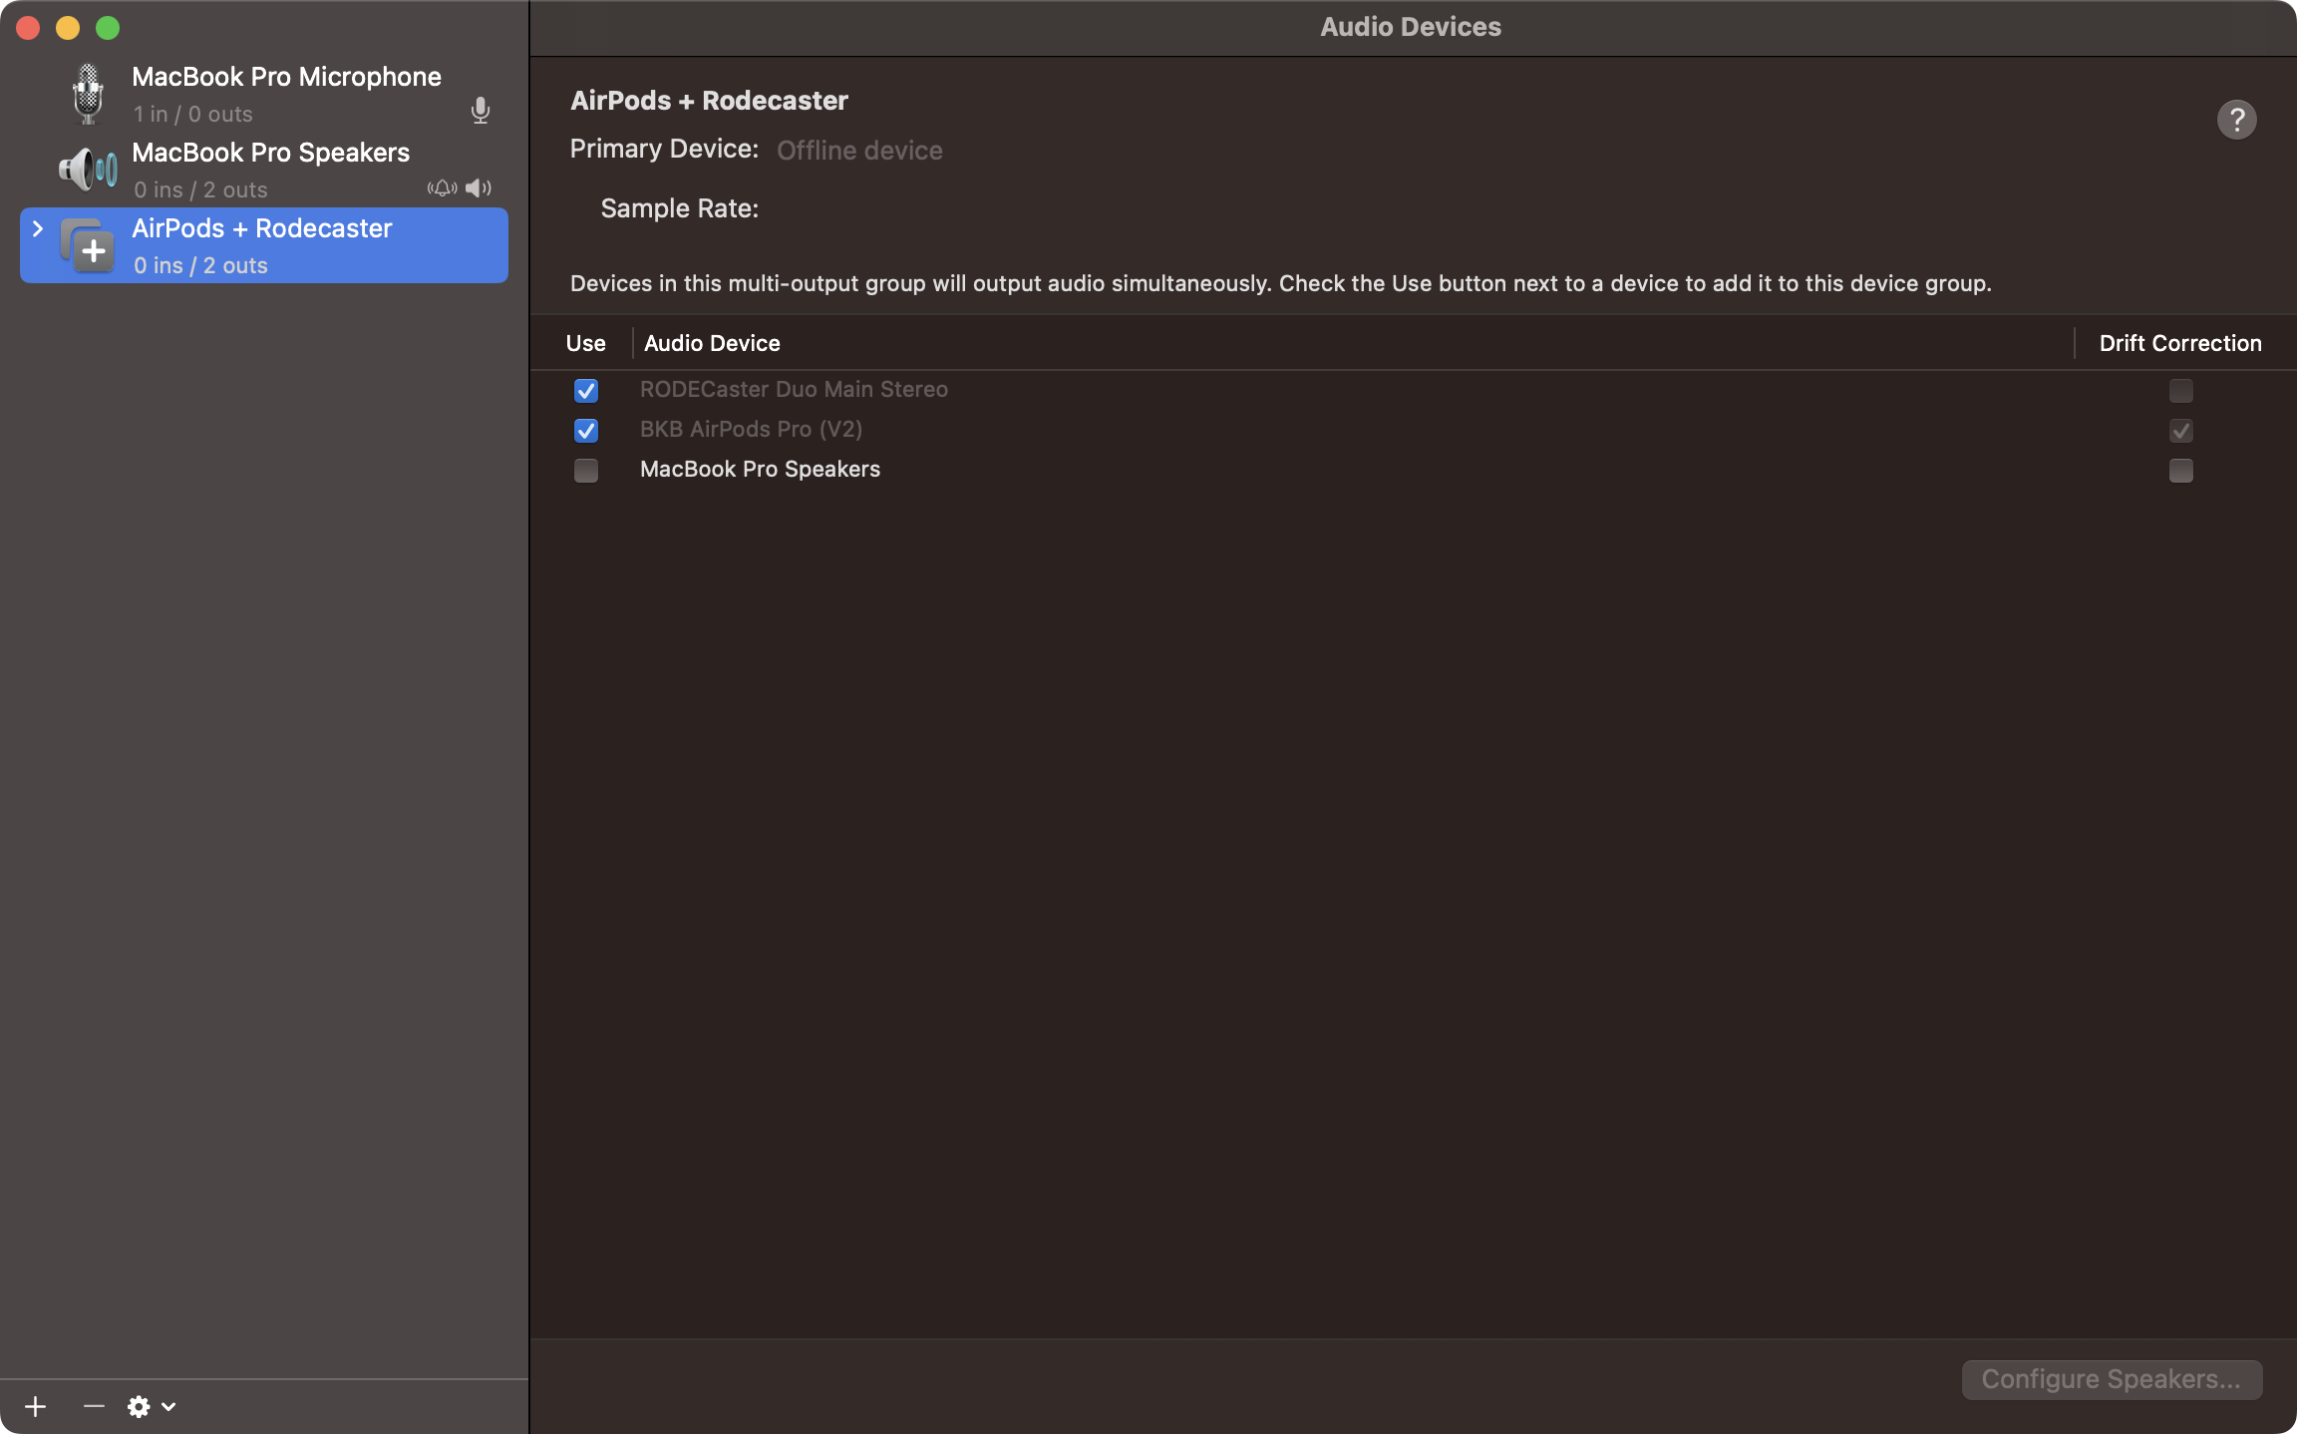
Task: Click the plus button to add device
Action: point(36,1406)
